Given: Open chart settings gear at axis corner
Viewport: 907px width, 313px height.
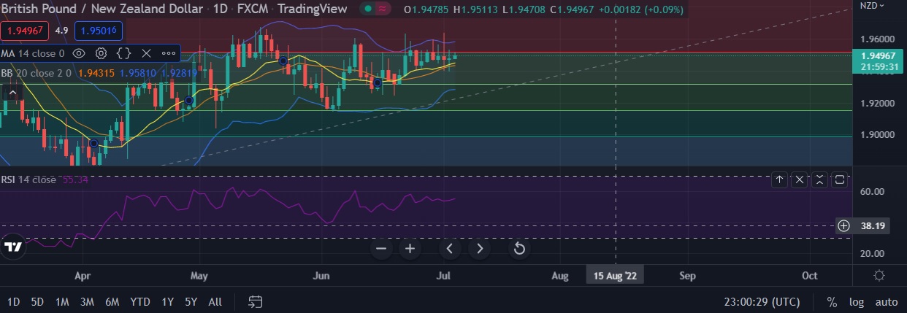Looking at the screenshot, I should point(879,276).
